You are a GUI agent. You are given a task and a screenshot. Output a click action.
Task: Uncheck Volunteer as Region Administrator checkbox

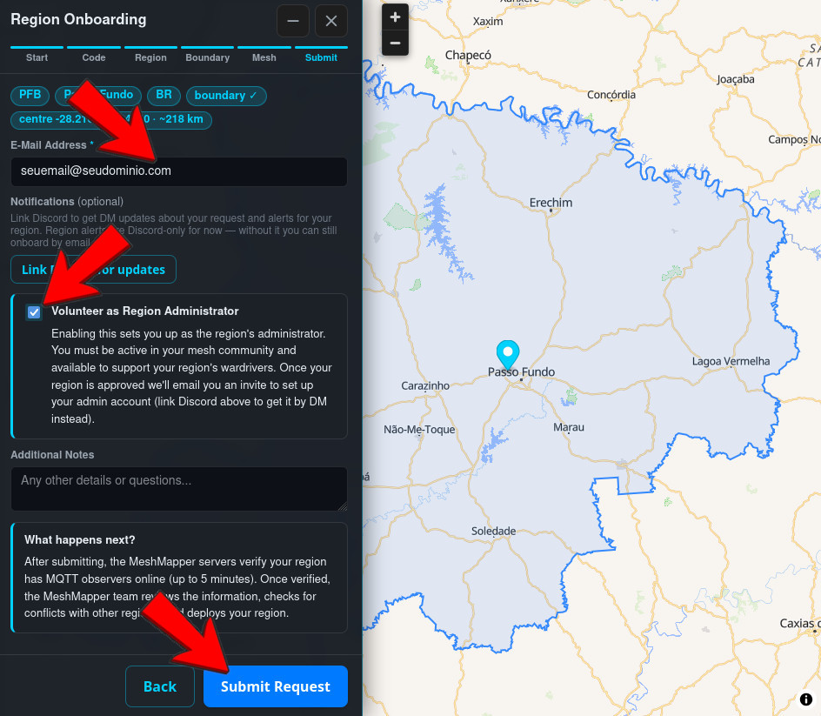click(34, 312)
